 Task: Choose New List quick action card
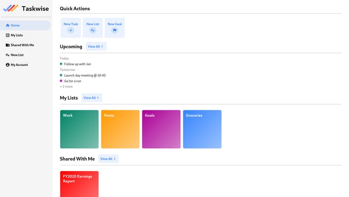92,28
